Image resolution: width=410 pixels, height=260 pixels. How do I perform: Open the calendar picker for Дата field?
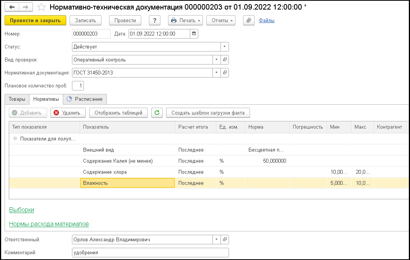click(194, 34)
